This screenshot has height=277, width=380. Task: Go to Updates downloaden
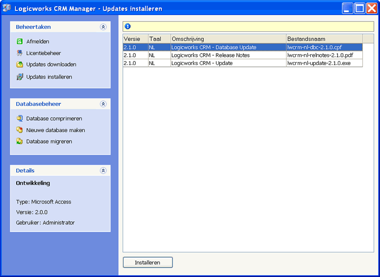coord(52,65)
